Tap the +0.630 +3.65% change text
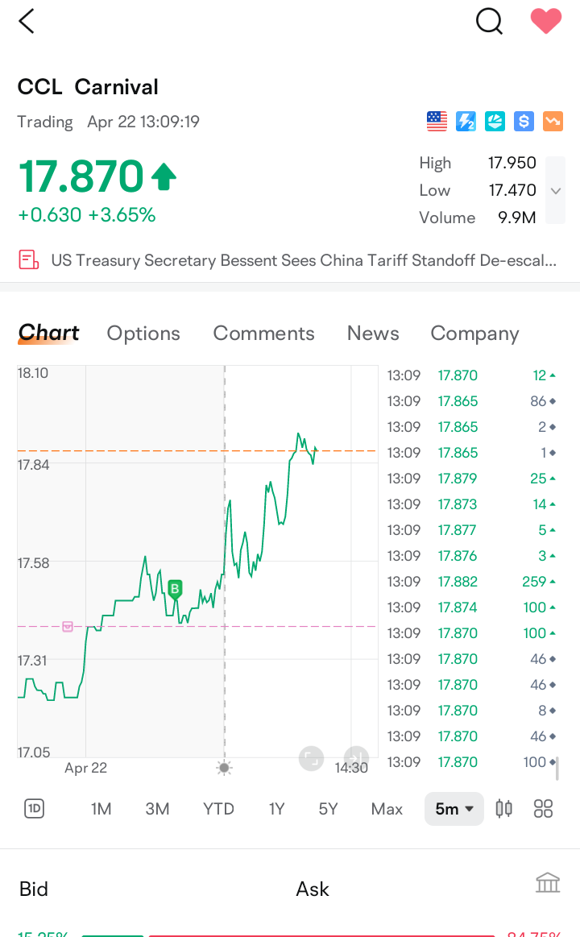This screenshot has width=580, height=937. pos(87,214)
